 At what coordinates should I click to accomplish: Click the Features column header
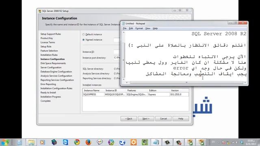[136, 90]
